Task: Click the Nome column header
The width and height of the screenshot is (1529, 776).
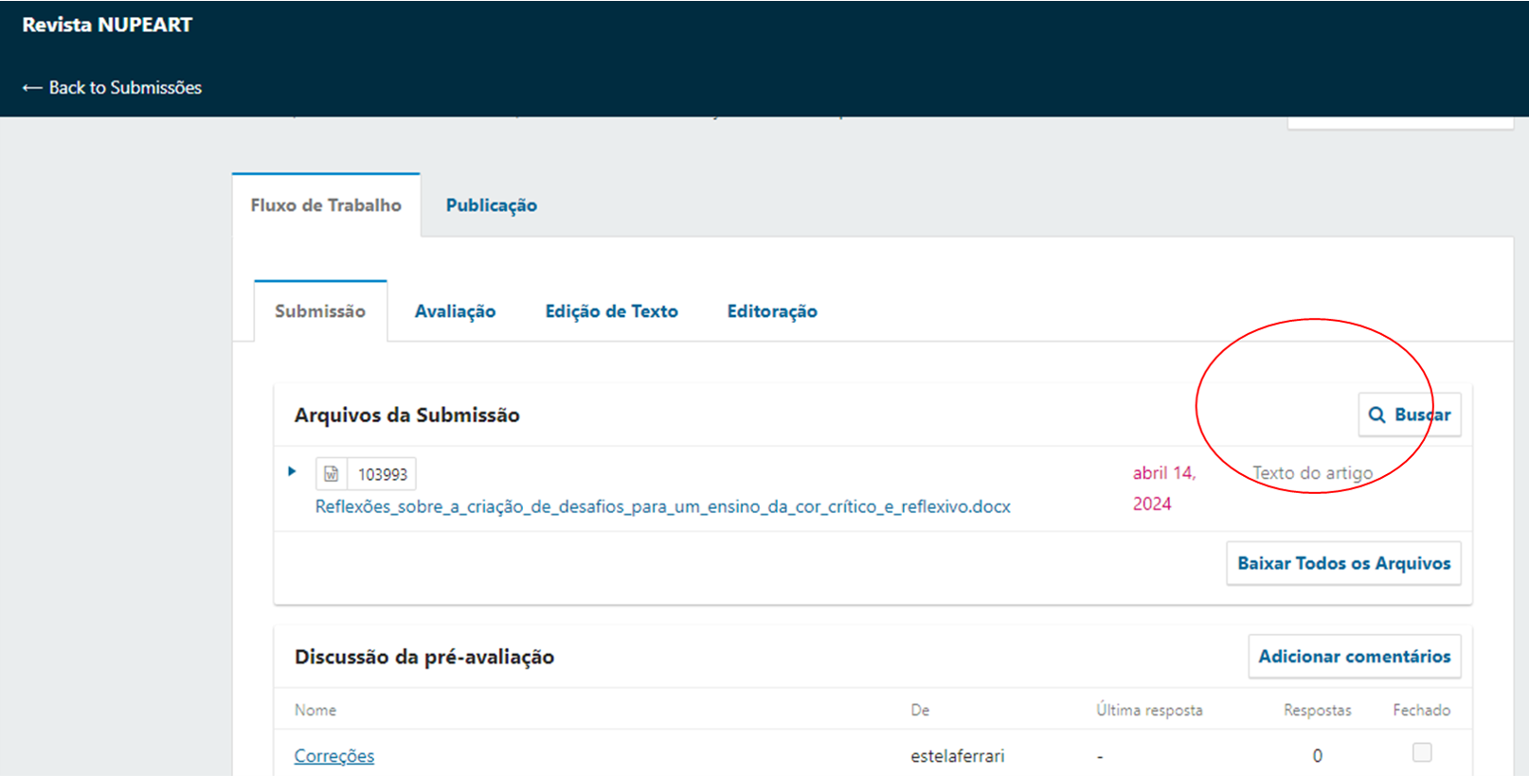Action: (315, 710)
